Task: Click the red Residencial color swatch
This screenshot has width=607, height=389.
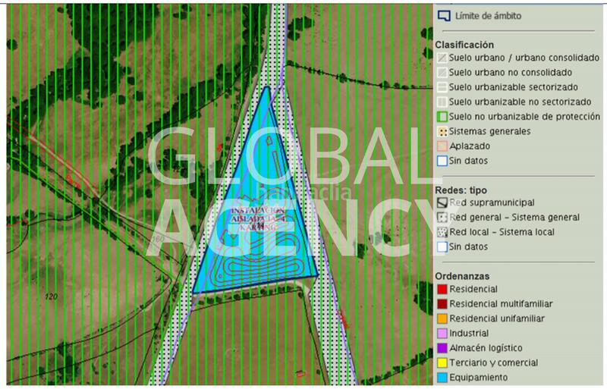Action: [x=442, y=290]
